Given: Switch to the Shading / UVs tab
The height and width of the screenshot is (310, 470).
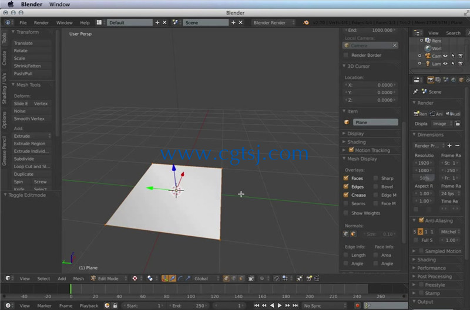Looking at the screenshot, I should (4, 88).
